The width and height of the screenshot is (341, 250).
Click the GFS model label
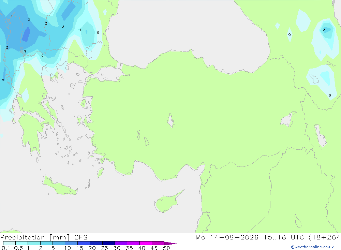pyautogui.click(x=81, y=237)
